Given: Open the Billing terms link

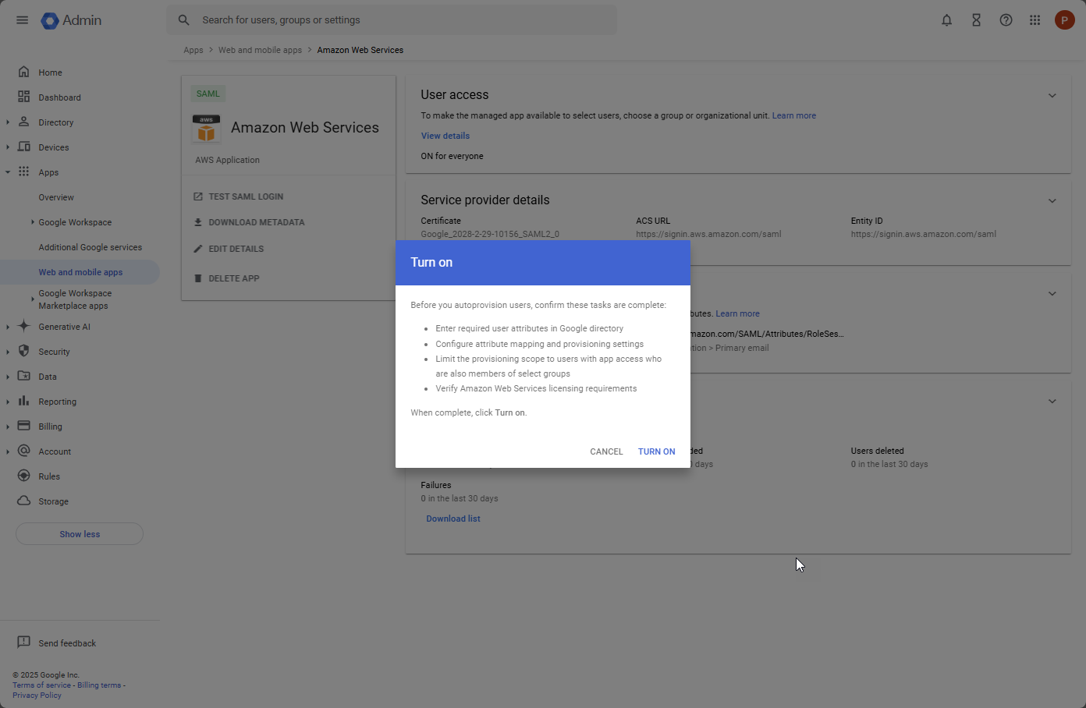Looking at the screenshot, I should (99, 685).
